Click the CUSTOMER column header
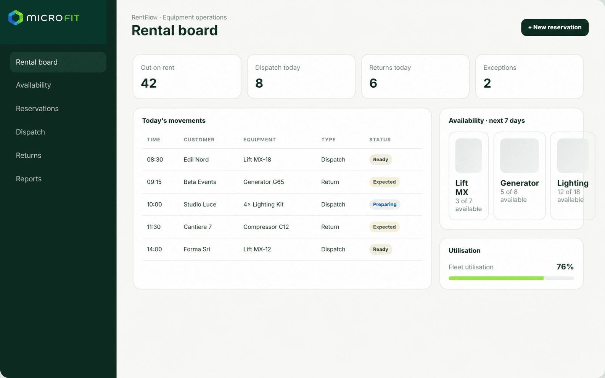The width and height of the screenshot is (605, 378). click(x=199, y=140)
